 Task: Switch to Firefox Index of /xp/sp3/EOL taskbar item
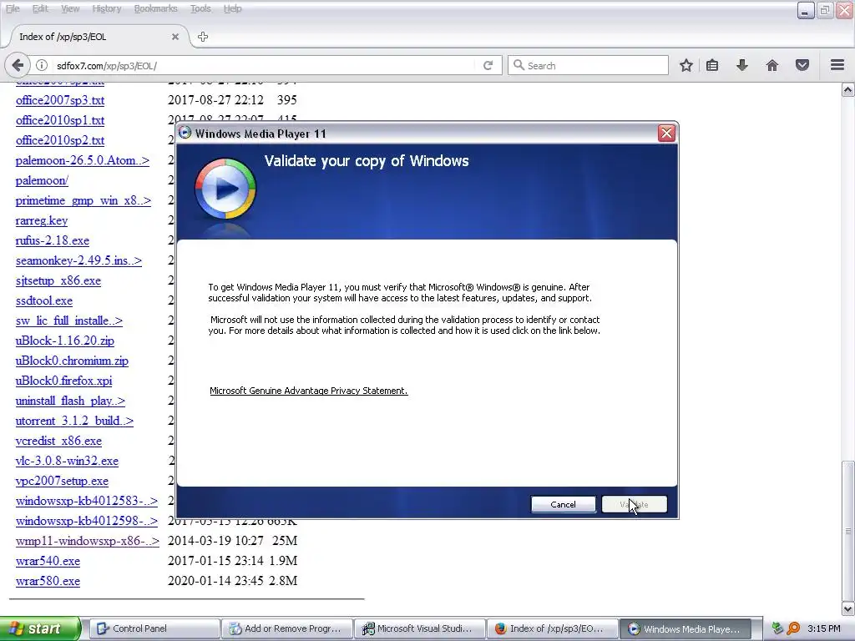(x=553, y=628)
